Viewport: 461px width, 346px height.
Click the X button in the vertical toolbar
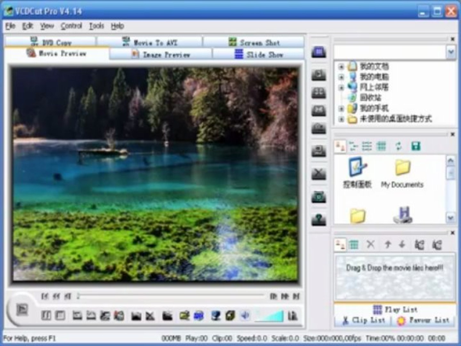(x=319, y=174)
